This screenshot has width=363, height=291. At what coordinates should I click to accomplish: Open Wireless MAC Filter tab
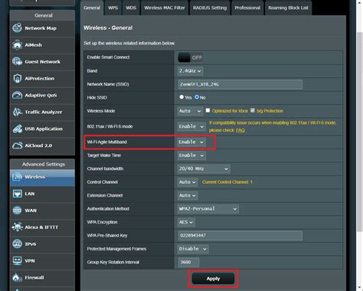tap(165, 8)
